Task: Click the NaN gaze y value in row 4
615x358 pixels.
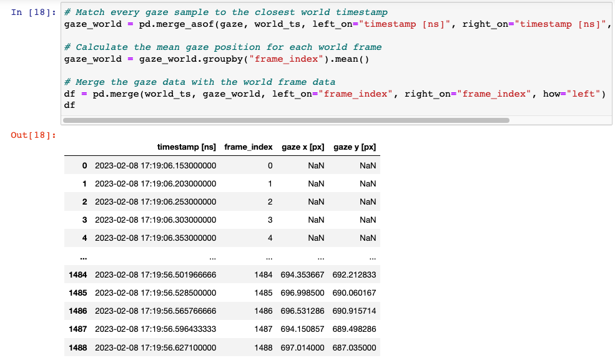Action: pos(368,238)
